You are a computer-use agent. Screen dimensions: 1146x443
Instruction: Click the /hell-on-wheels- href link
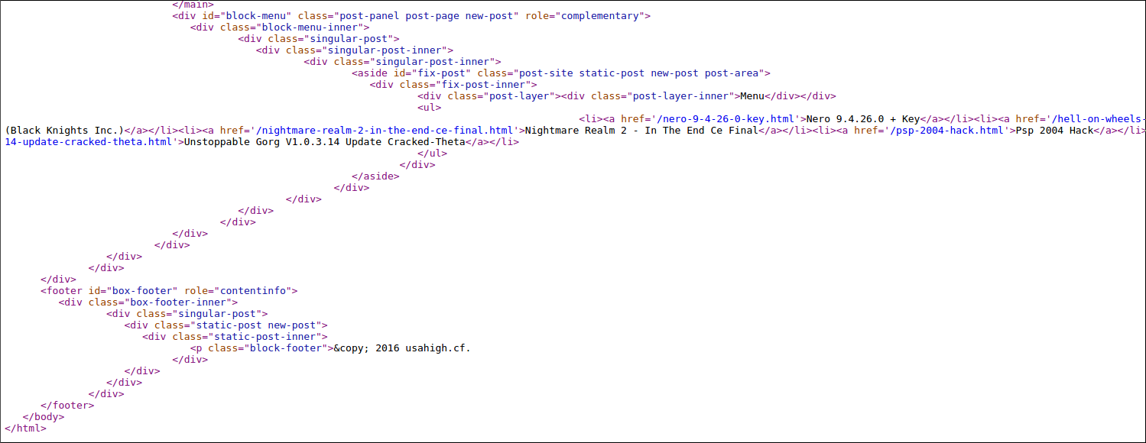click(1099, 119)
